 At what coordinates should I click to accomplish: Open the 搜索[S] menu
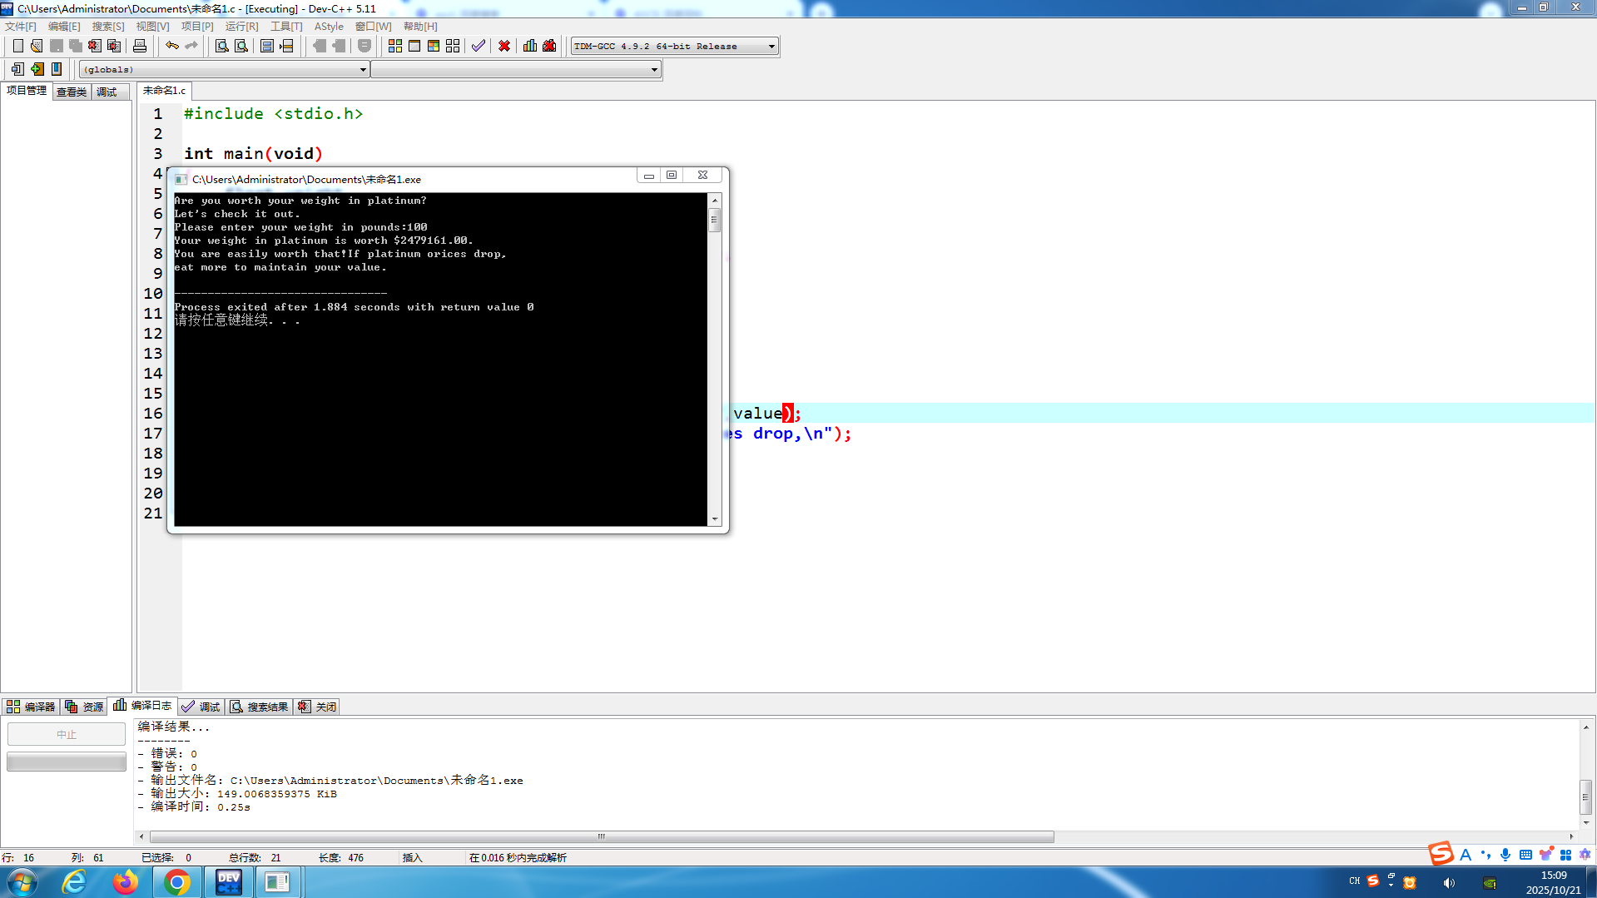[108, 27]
